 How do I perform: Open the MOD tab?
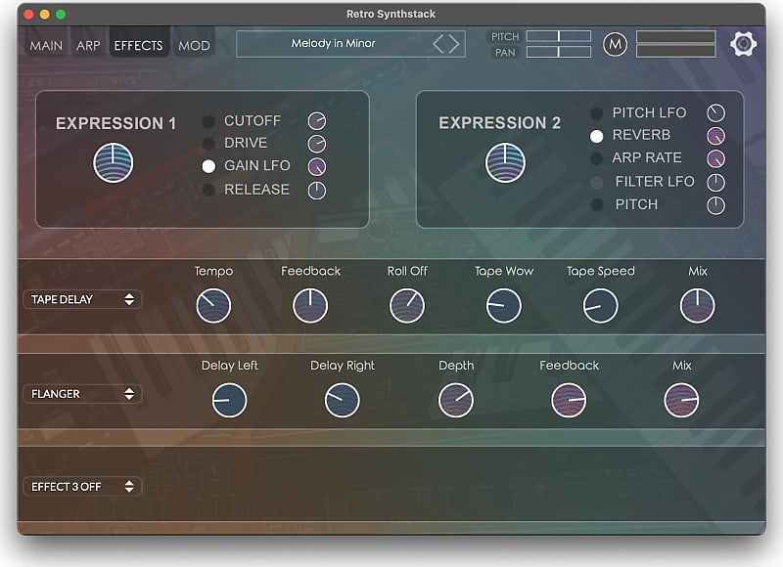tap(194, 44)
